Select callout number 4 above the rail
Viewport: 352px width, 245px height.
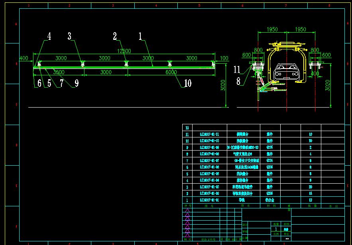(49, 36)
